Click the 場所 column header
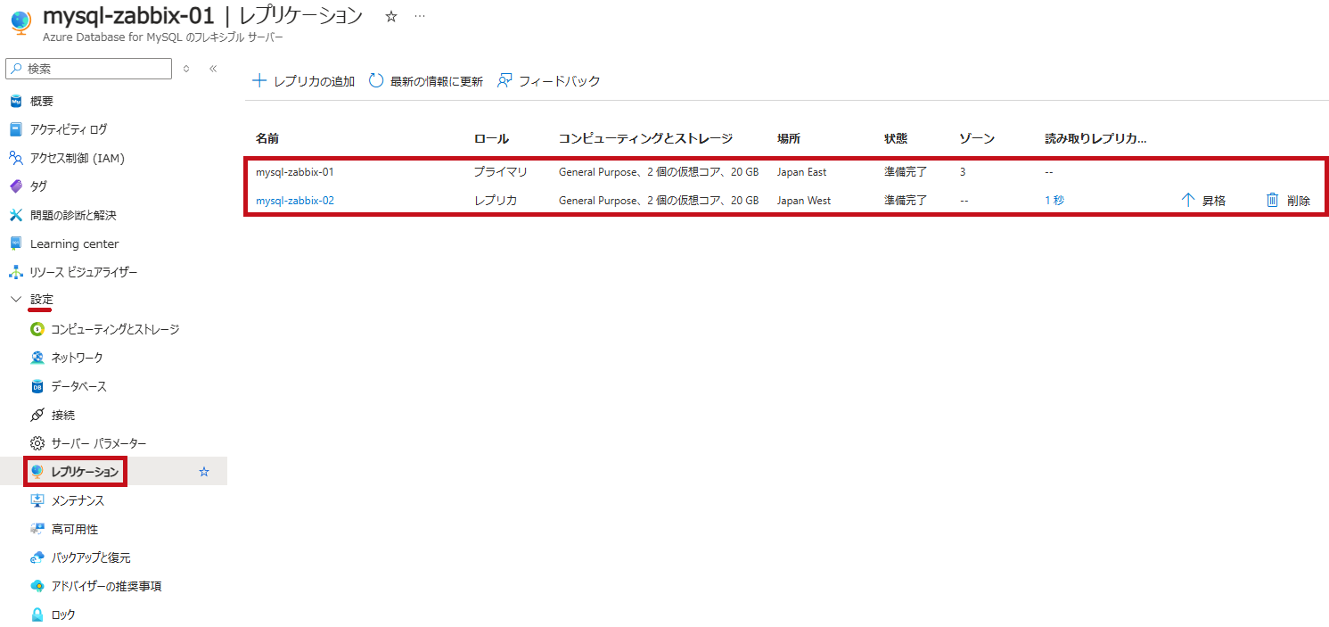 tap(789, 138)
